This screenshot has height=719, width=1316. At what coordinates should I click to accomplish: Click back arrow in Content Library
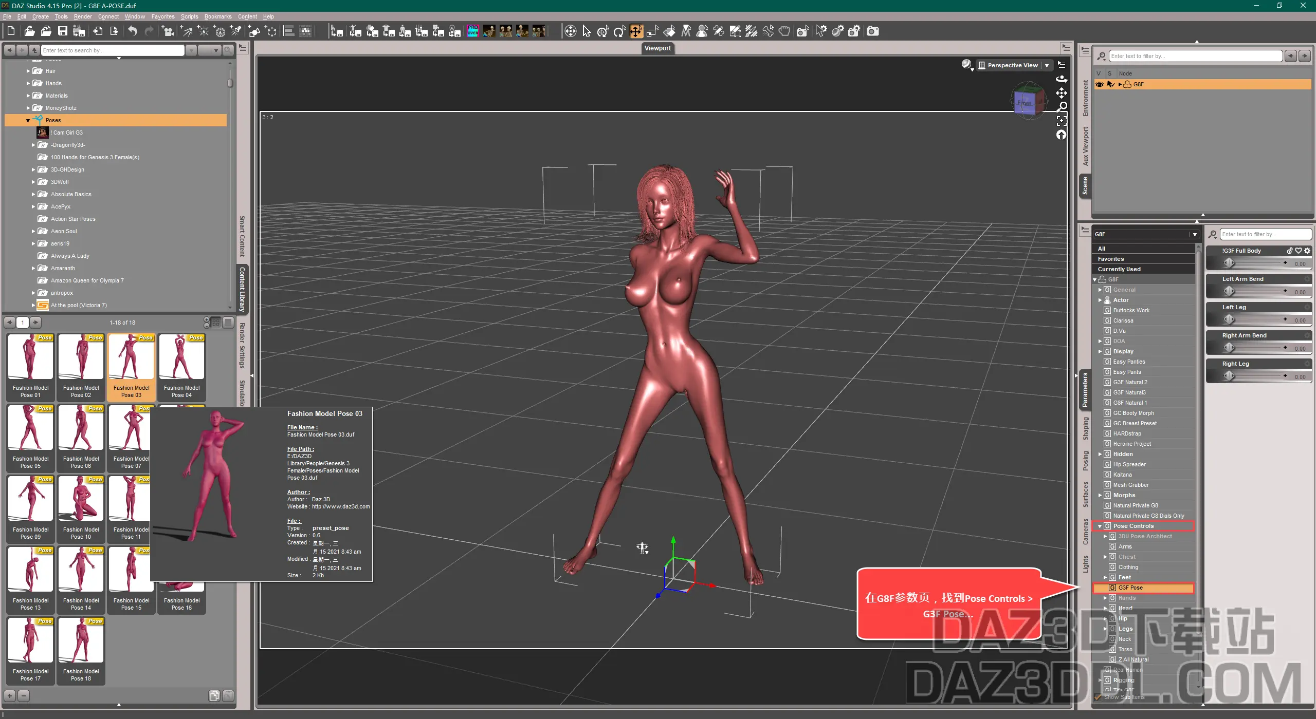10,50
